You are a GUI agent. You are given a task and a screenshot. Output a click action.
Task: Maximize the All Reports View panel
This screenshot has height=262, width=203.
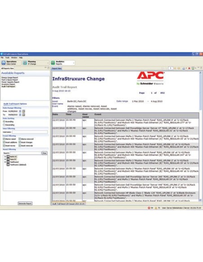(x=49, y=68)
